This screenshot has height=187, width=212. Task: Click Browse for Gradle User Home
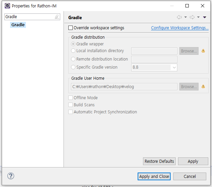coord(189,87)
